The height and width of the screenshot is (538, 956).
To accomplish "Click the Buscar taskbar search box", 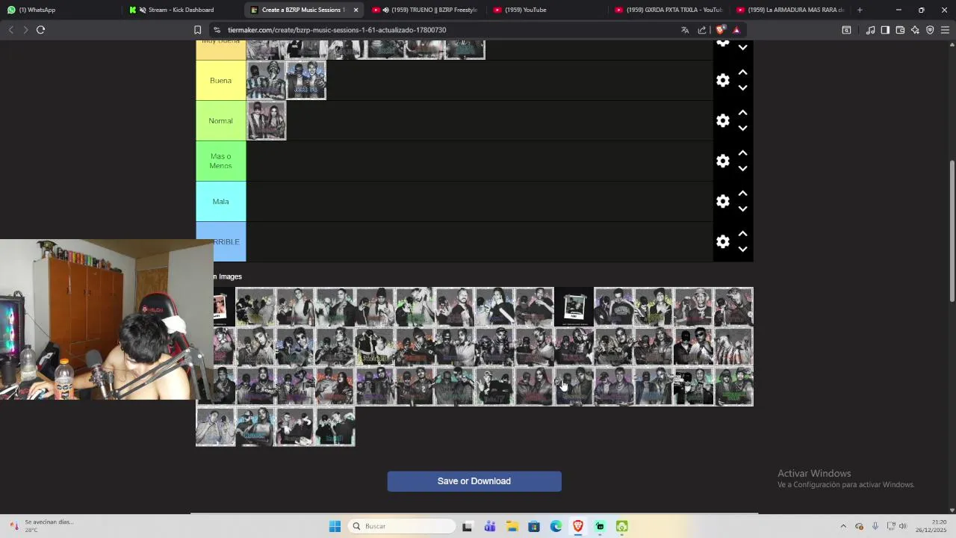I will pos(402,526).
